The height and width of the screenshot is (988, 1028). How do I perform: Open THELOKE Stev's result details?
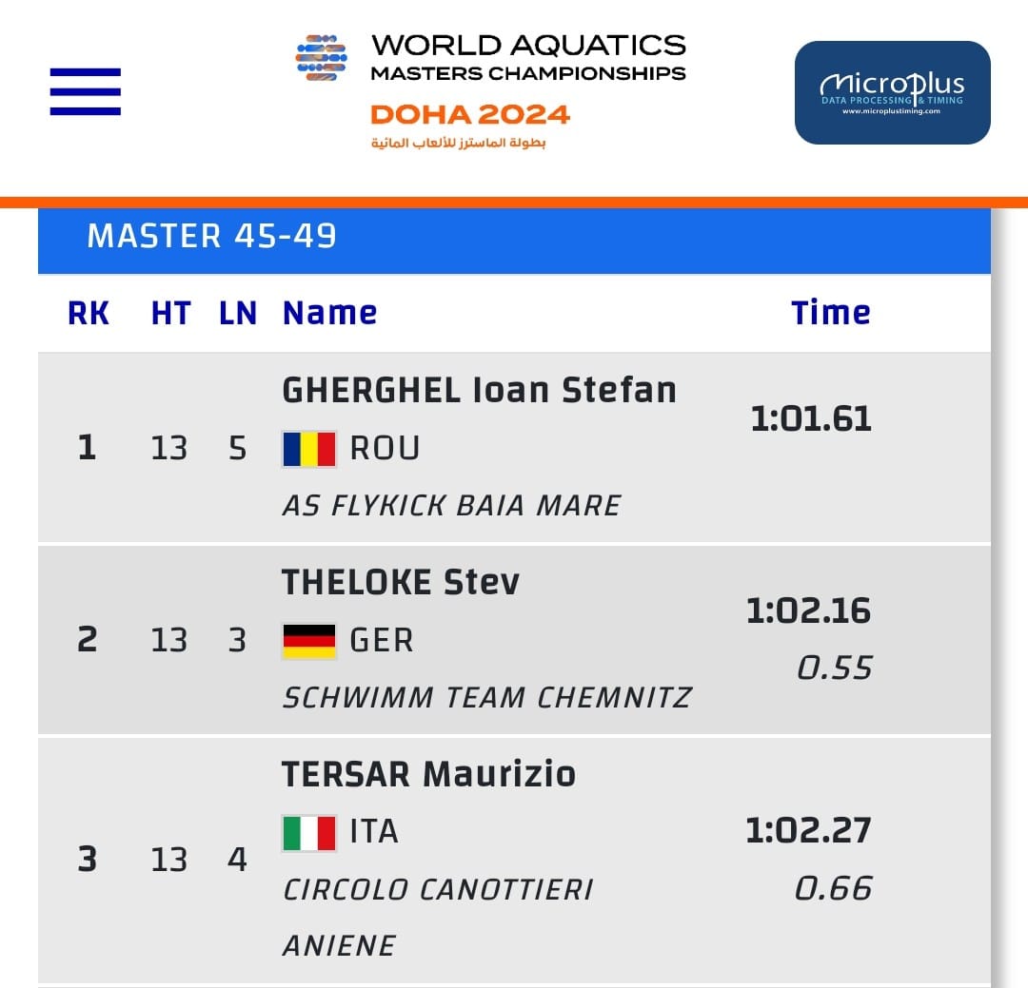click(x=401, y=583)
